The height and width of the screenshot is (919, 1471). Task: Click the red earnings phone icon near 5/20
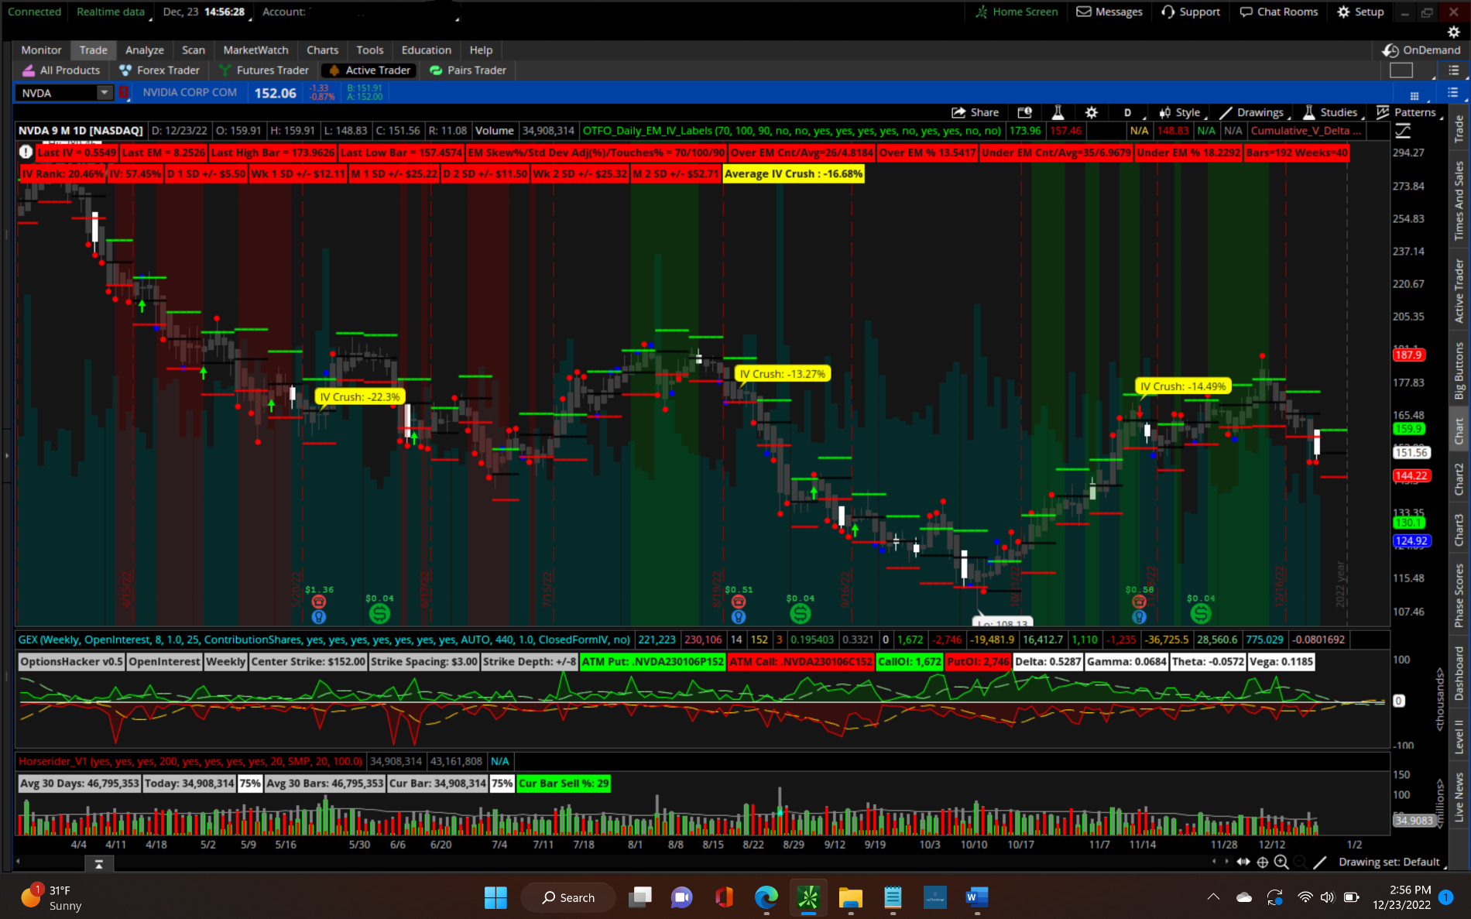[x=319, y=602]
